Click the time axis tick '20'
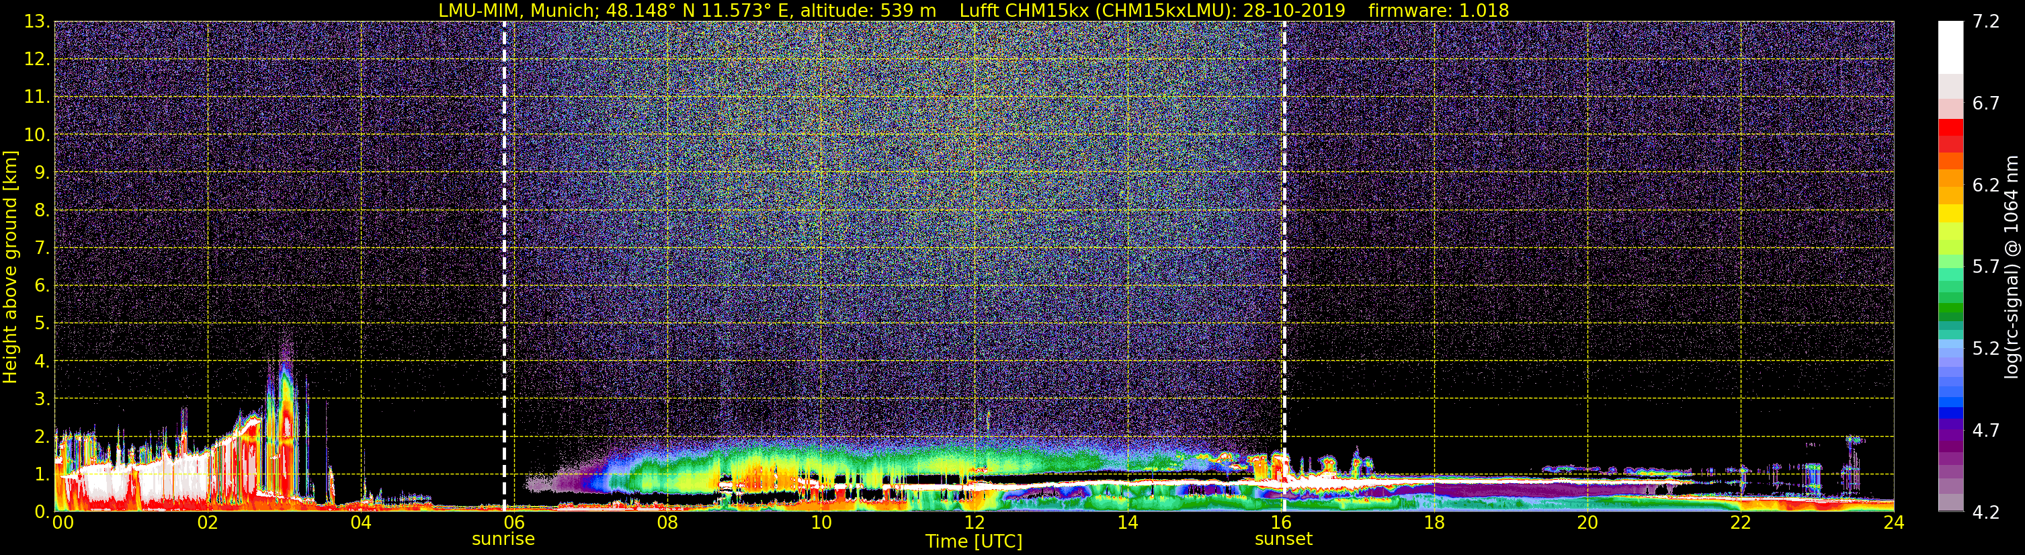Viewport: 2025px width, 555px height. click(x=1587, y=523)
